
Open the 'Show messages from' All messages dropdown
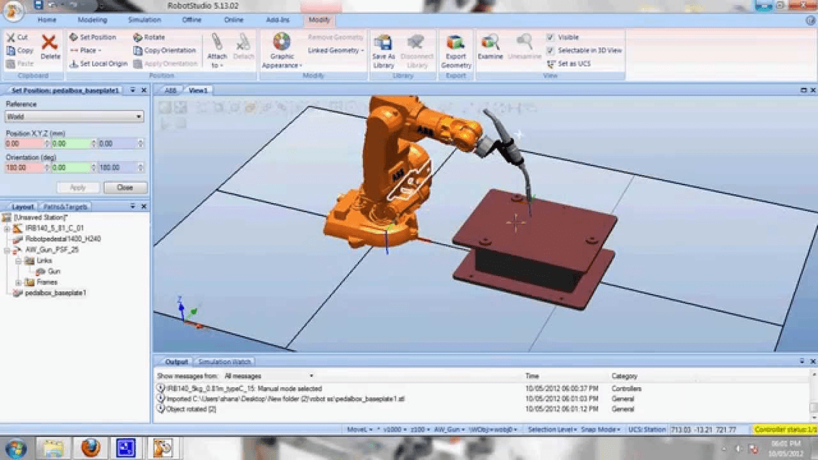click(x=268, y=375)
